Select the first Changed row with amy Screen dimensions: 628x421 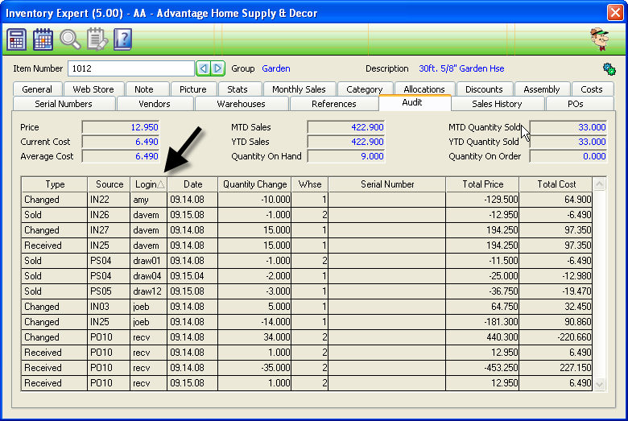tap(55, 200)
